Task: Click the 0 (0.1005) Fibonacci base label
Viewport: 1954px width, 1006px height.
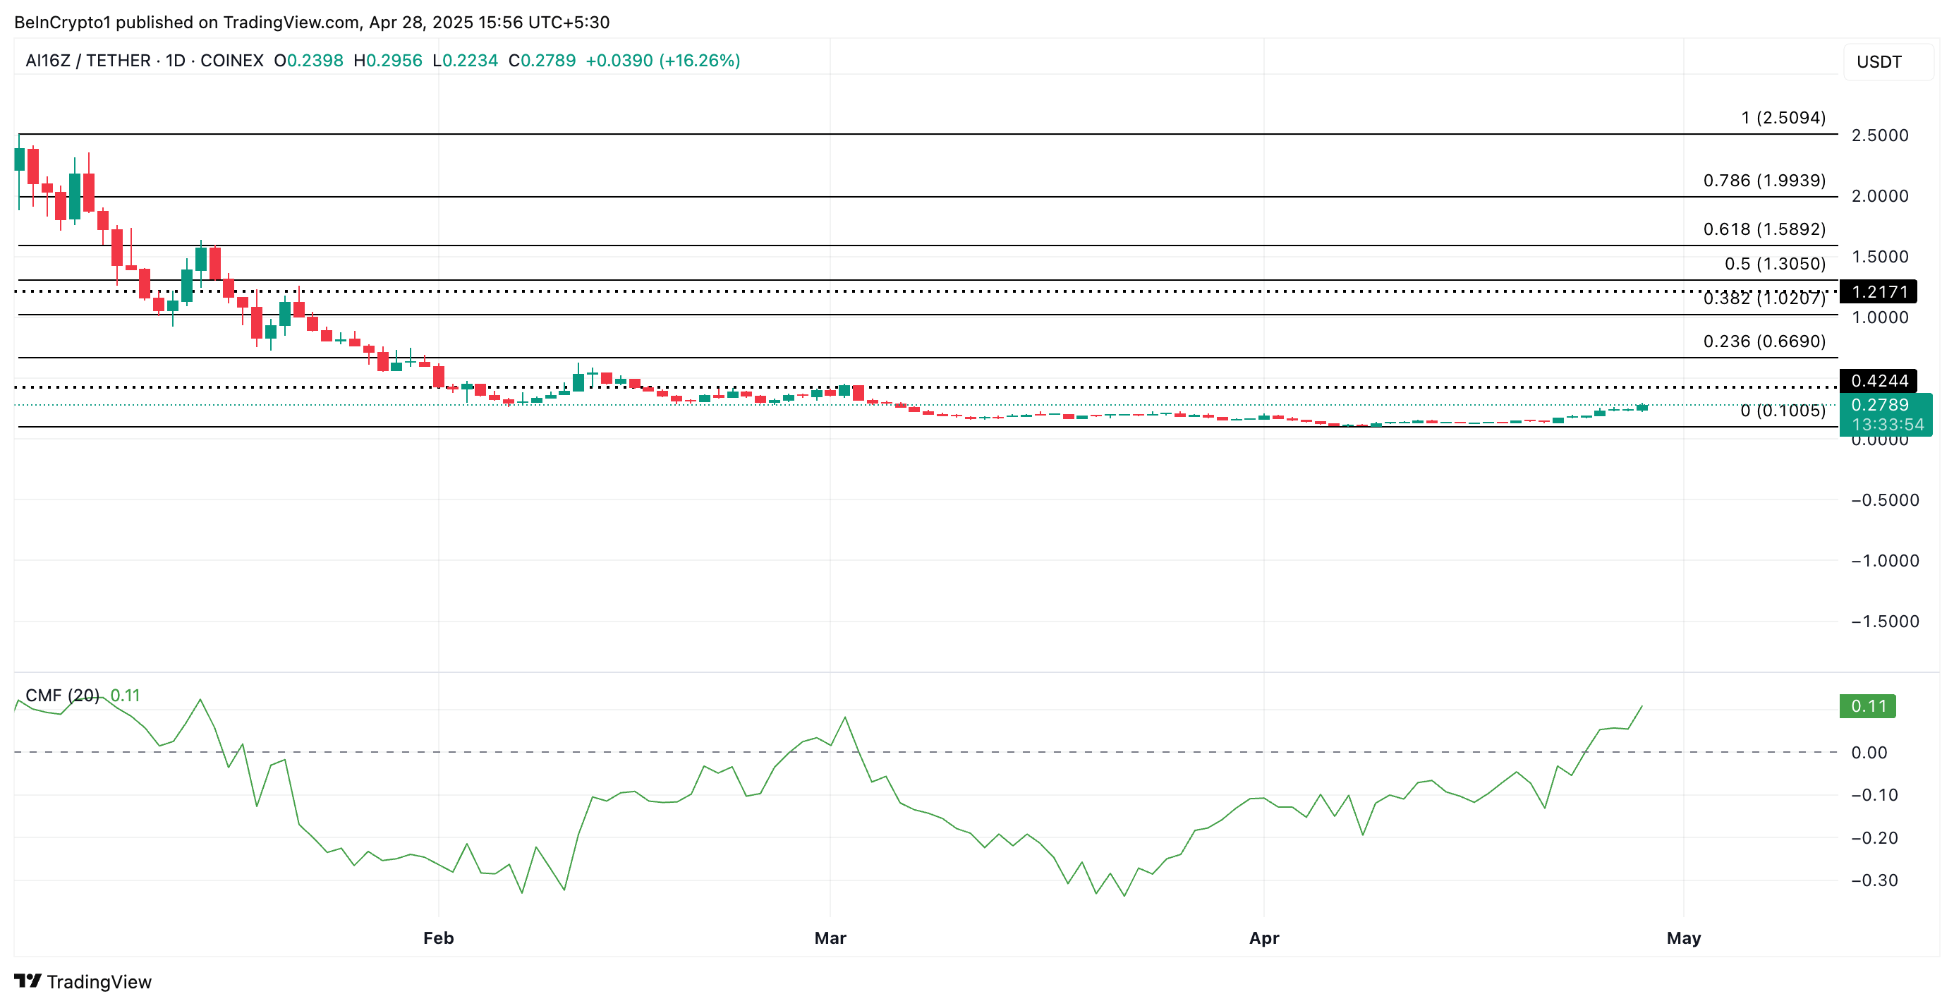Action: pos(1782,411)
